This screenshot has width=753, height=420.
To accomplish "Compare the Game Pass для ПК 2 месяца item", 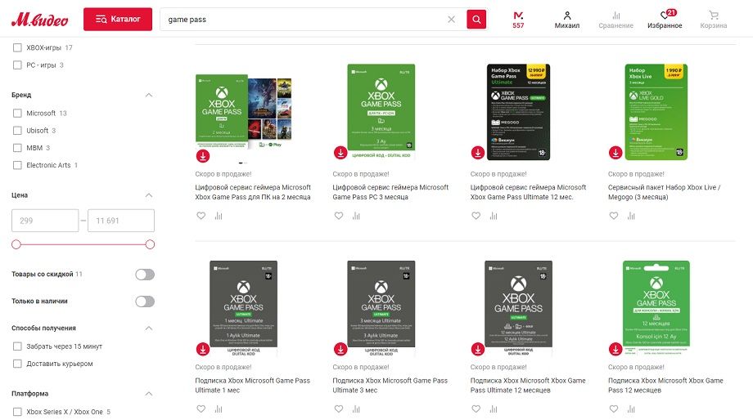I will (219, 216).
